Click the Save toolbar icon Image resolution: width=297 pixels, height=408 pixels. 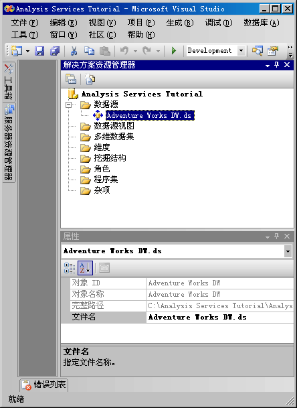39,51
